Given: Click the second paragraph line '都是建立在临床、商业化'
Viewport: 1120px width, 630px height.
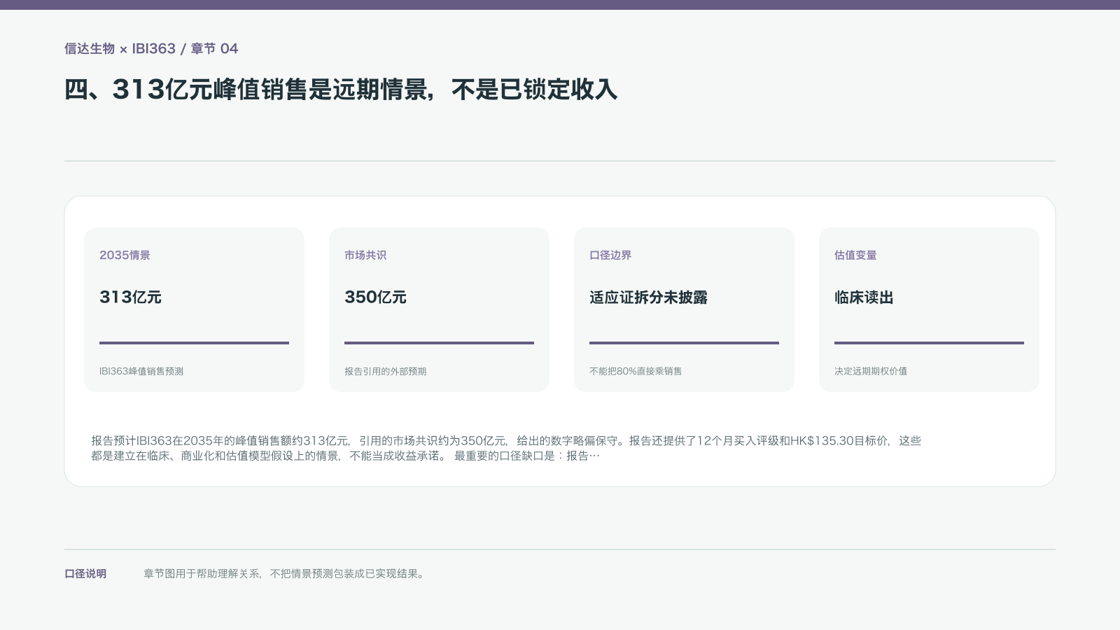Looking at the screenshot, I should [x=345, y=456].
